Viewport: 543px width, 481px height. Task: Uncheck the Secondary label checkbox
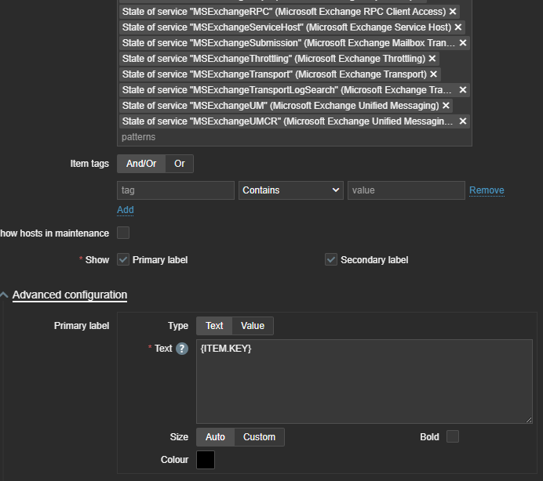(331, 259)
